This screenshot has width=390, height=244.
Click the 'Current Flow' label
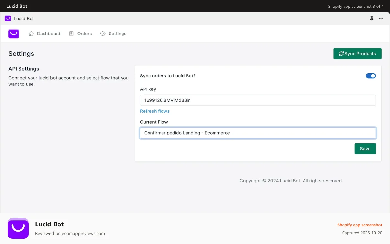click(x=154, y=122)
